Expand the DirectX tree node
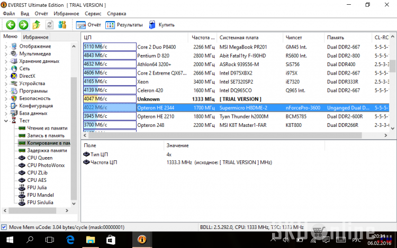Viewport: 397px width, 248px height. [x=6, y=76]
